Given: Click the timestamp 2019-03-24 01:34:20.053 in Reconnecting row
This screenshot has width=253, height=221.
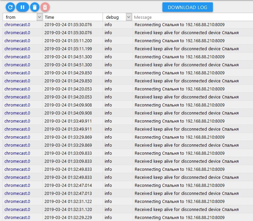Looking at the screenshot, I should (x=68, y=89).
